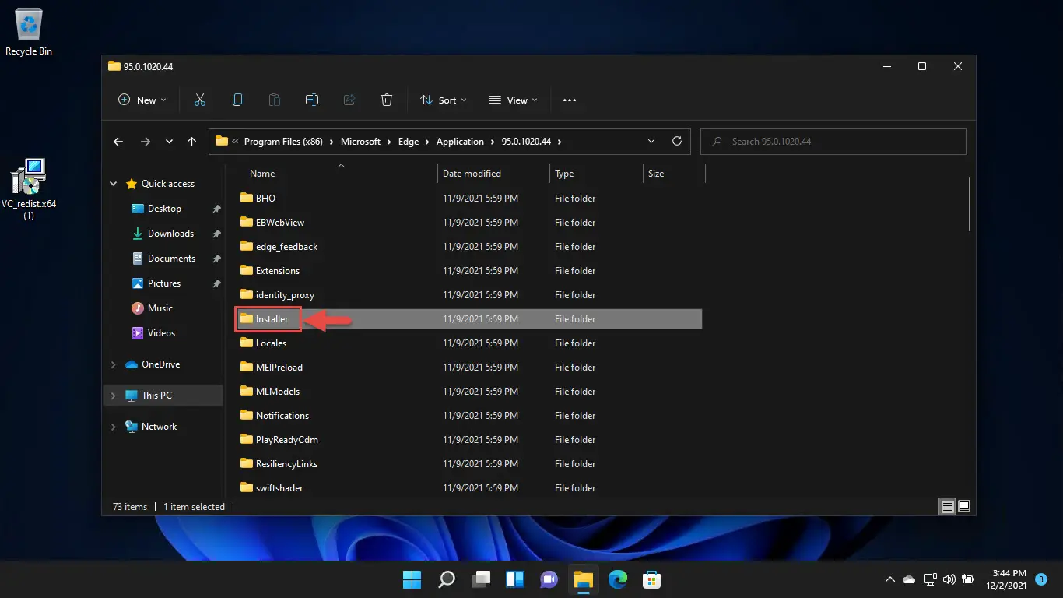The height and width of the screenshot is (598, 1063).
Task: Click OneDrive cloud tray icon
Action: [909, 579]
